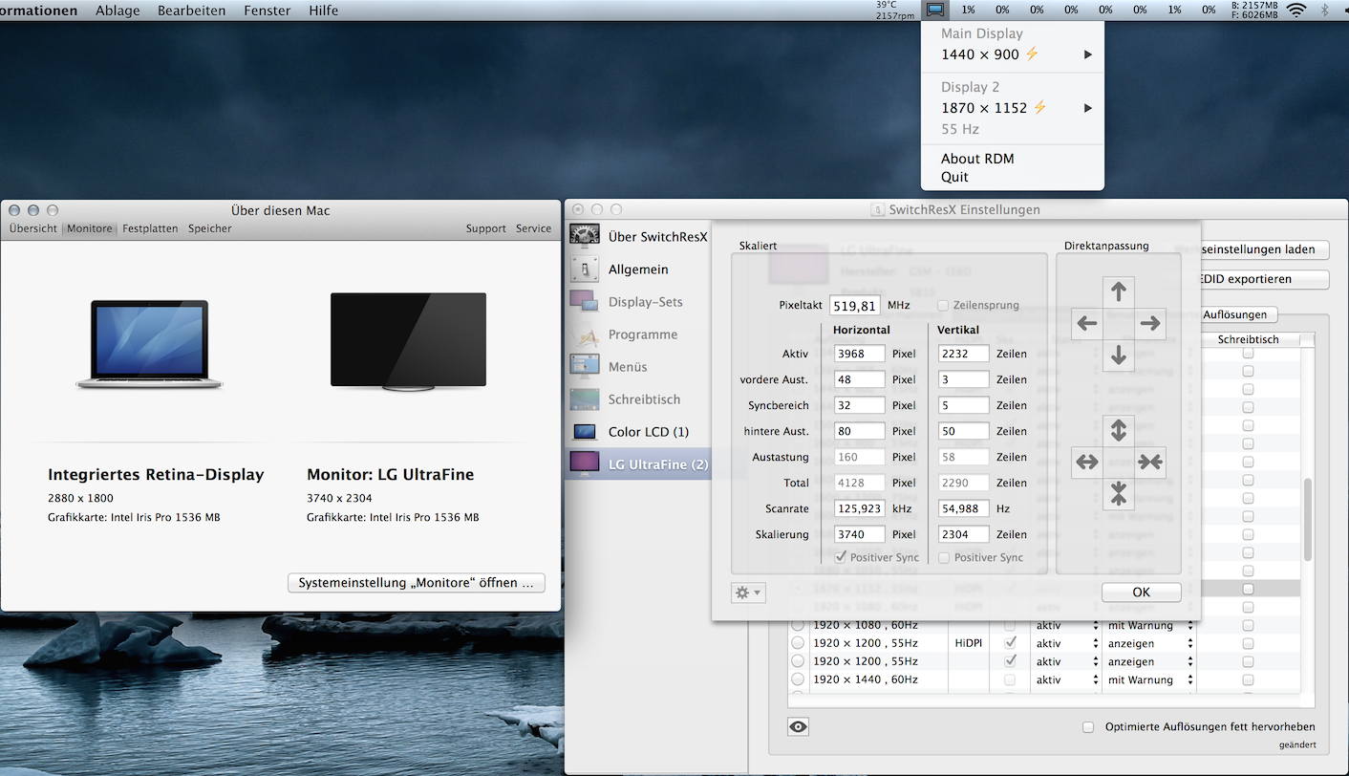Toggle the eye preview button below resolution list
The height and width of the screenshot is (776, 1349).
click(x=799, y=727)
